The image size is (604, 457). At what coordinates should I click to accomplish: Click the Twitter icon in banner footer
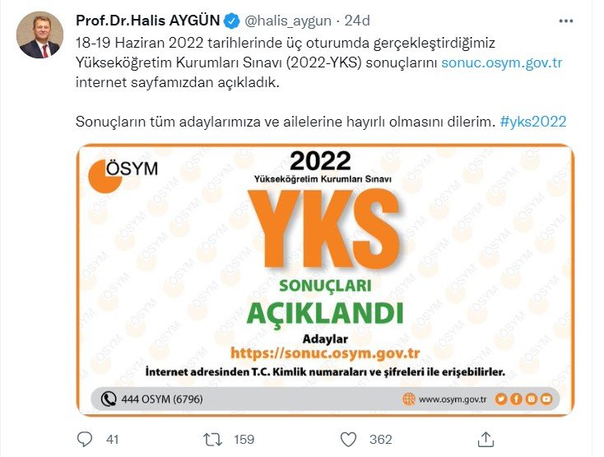(501, 399)
